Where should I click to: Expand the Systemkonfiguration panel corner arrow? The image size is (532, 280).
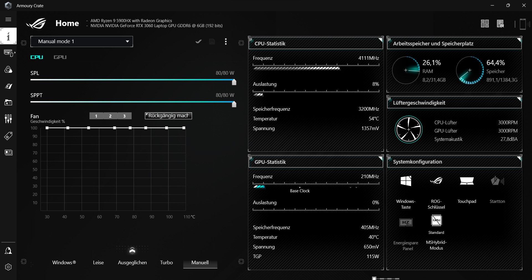519,158
